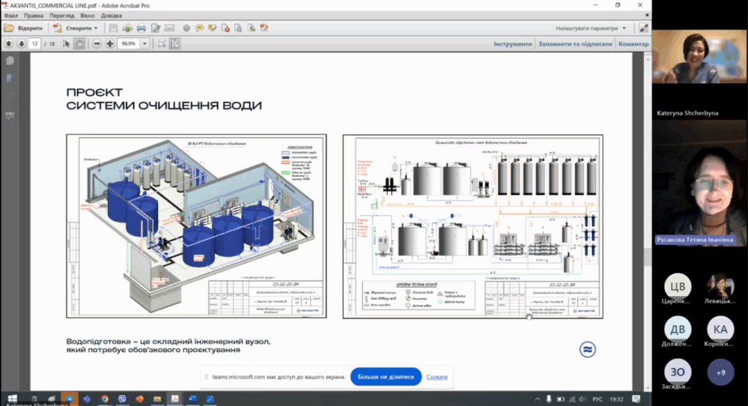
Task: Send the file by email icon
Action: coord(169,28)
